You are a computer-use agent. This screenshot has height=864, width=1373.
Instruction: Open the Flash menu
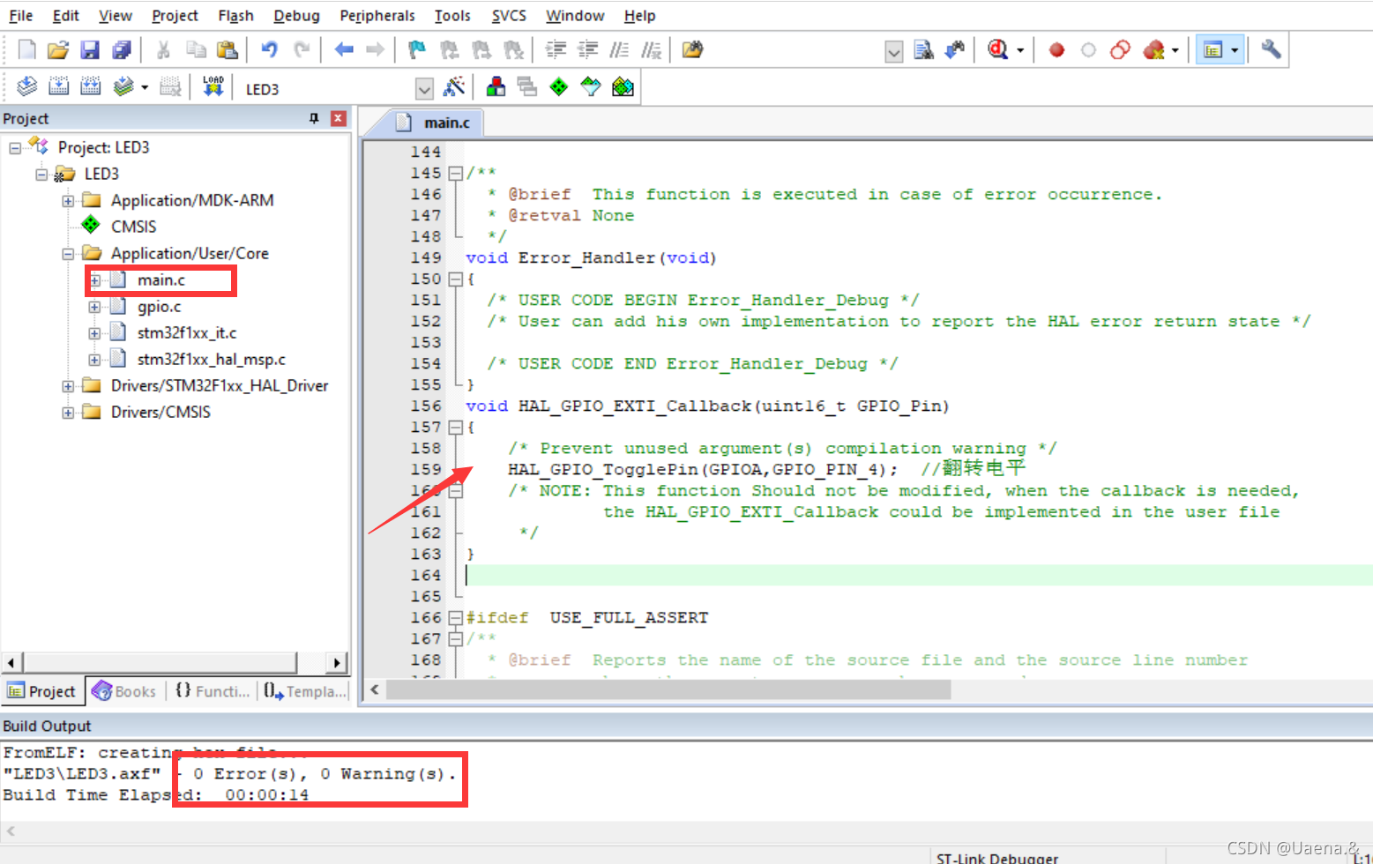coord(235,16)
